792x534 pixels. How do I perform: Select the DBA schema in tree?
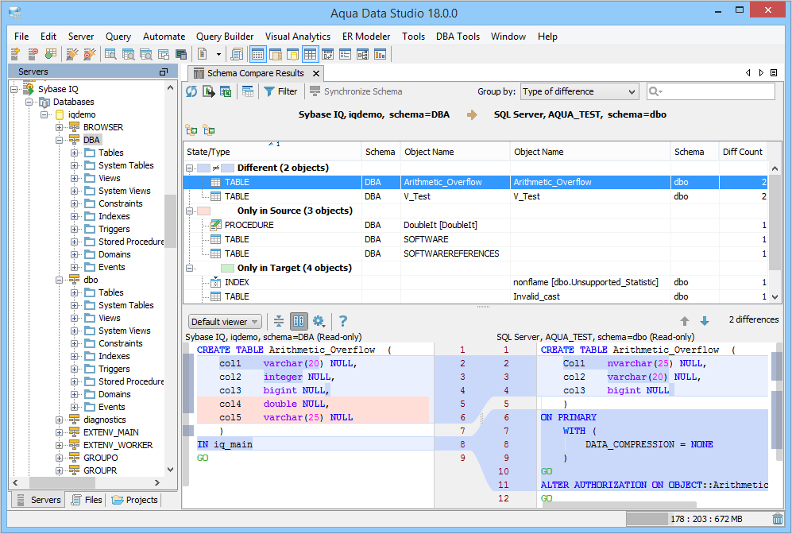[91, 140]
